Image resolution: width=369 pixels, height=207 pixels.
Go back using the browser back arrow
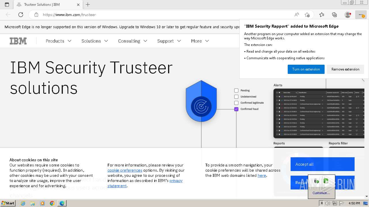tap(8, 15)
